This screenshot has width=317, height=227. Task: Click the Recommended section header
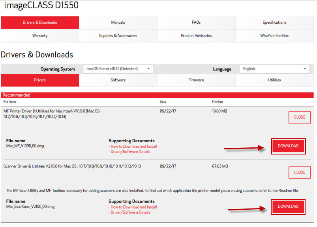tap(157, 95)
